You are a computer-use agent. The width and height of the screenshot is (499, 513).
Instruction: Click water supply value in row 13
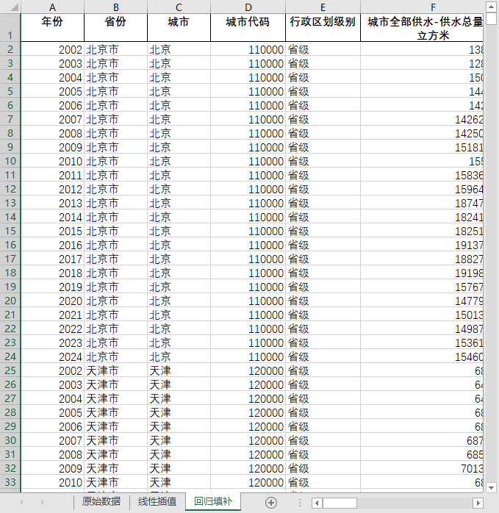(422, 203)
